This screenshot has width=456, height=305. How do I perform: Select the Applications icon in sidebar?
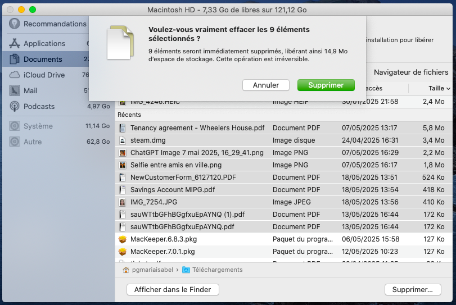pos(15,43)
